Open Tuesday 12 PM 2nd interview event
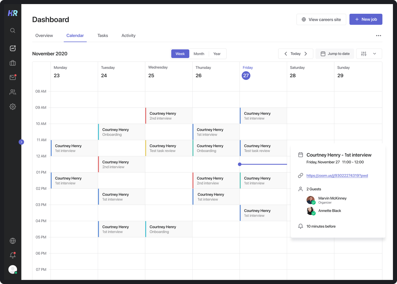Screen dimensions: 397x284 click(x=121, y=164)
